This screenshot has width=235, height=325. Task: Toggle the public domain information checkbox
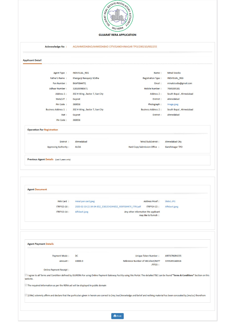pos(26,285)
